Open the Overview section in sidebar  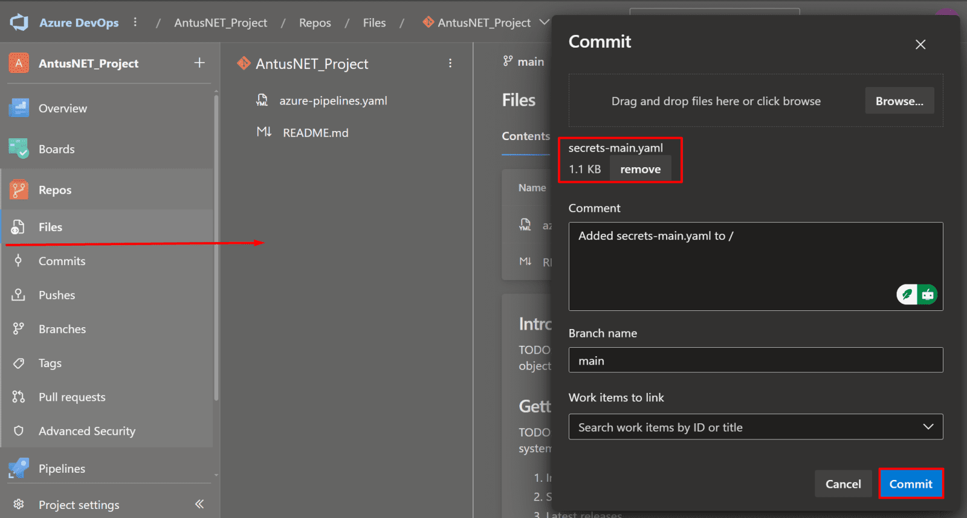pos(62,109)
